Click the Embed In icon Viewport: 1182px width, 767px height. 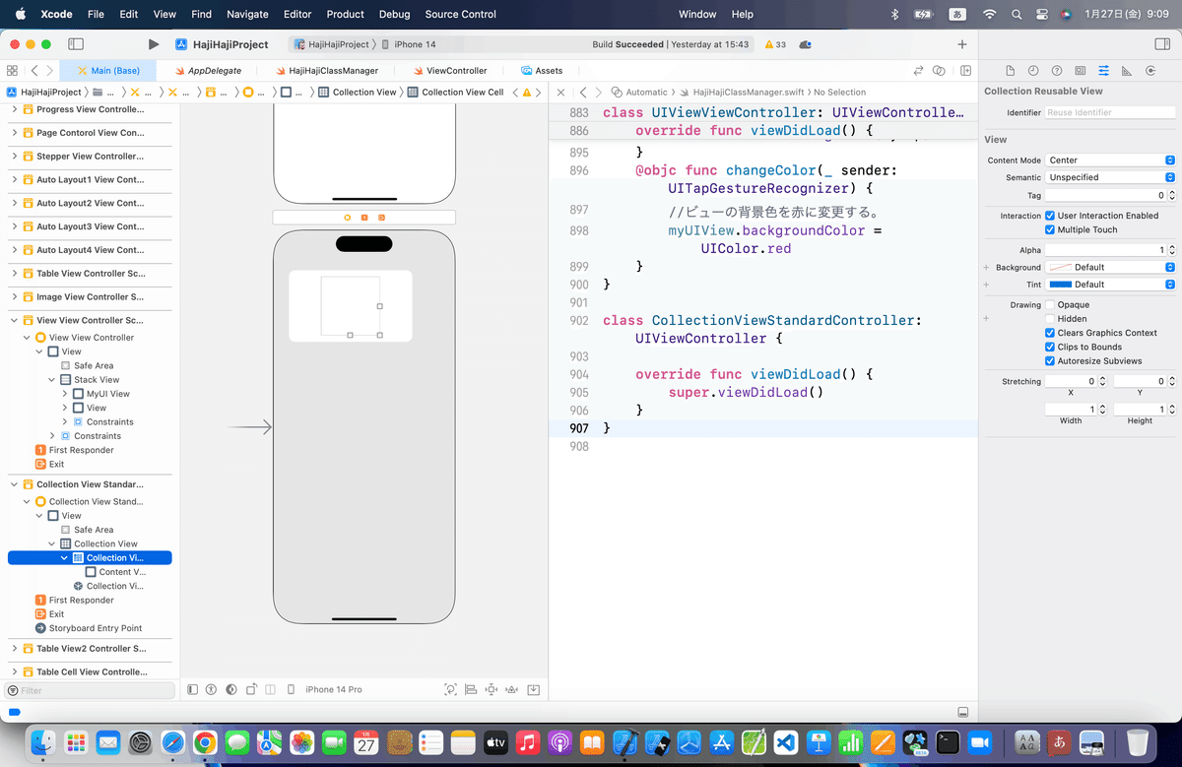[x=533, y=689]
